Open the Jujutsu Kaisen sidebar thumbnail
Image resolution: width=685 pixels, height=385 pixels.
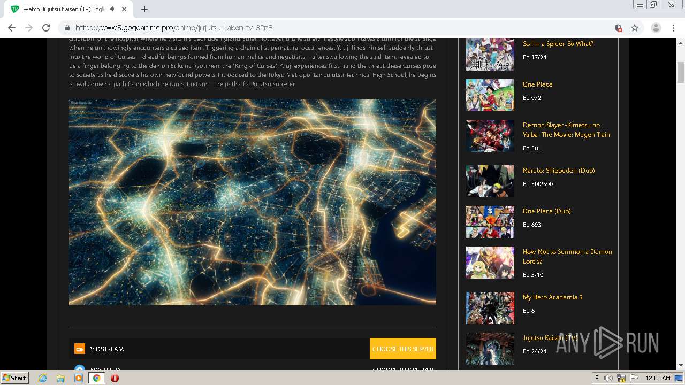(490, 349)
